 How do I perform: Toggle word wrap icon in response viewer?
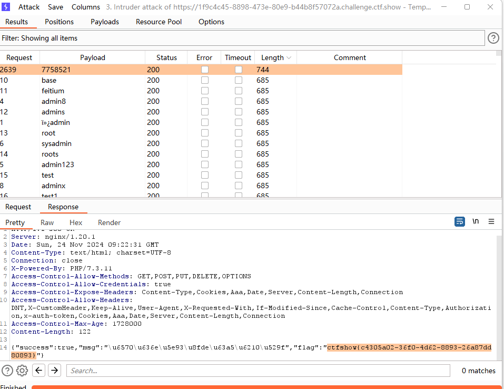tap(460, 222)
